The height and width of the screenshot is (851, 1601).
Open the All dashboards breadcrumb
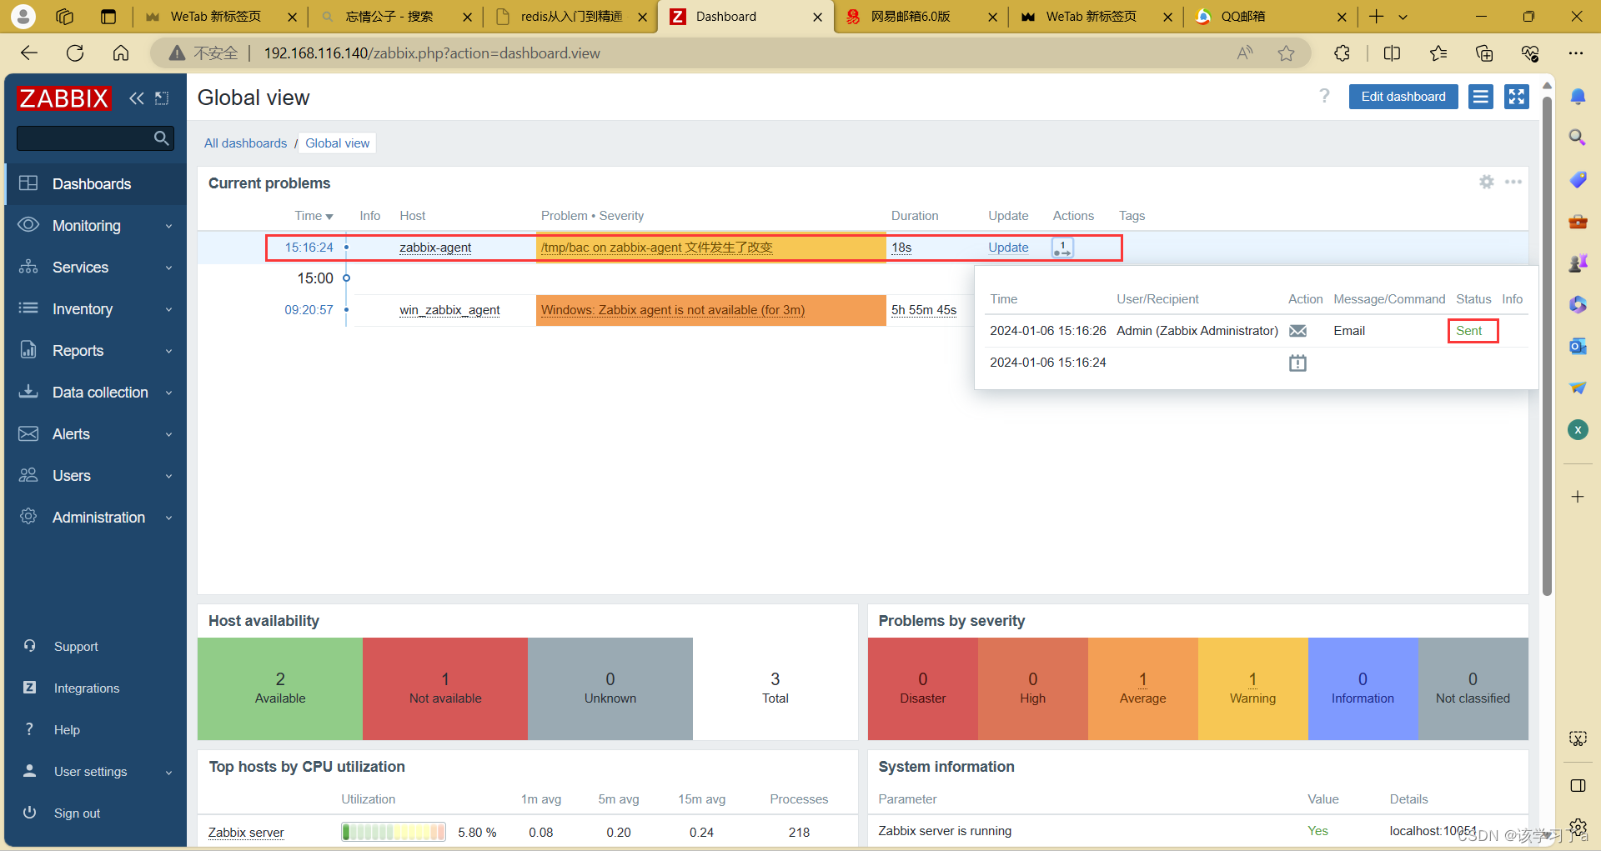(x=245, y=143)
